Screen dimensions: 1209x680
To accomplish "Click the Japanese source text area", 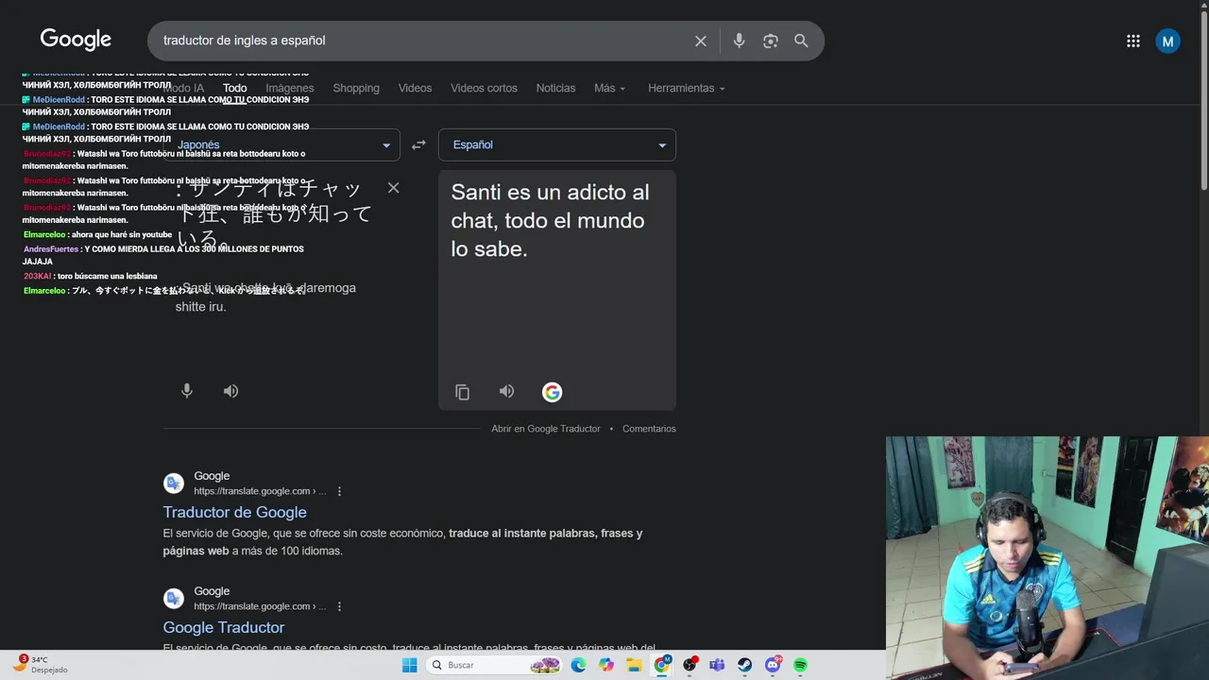I will click(274, 214).
